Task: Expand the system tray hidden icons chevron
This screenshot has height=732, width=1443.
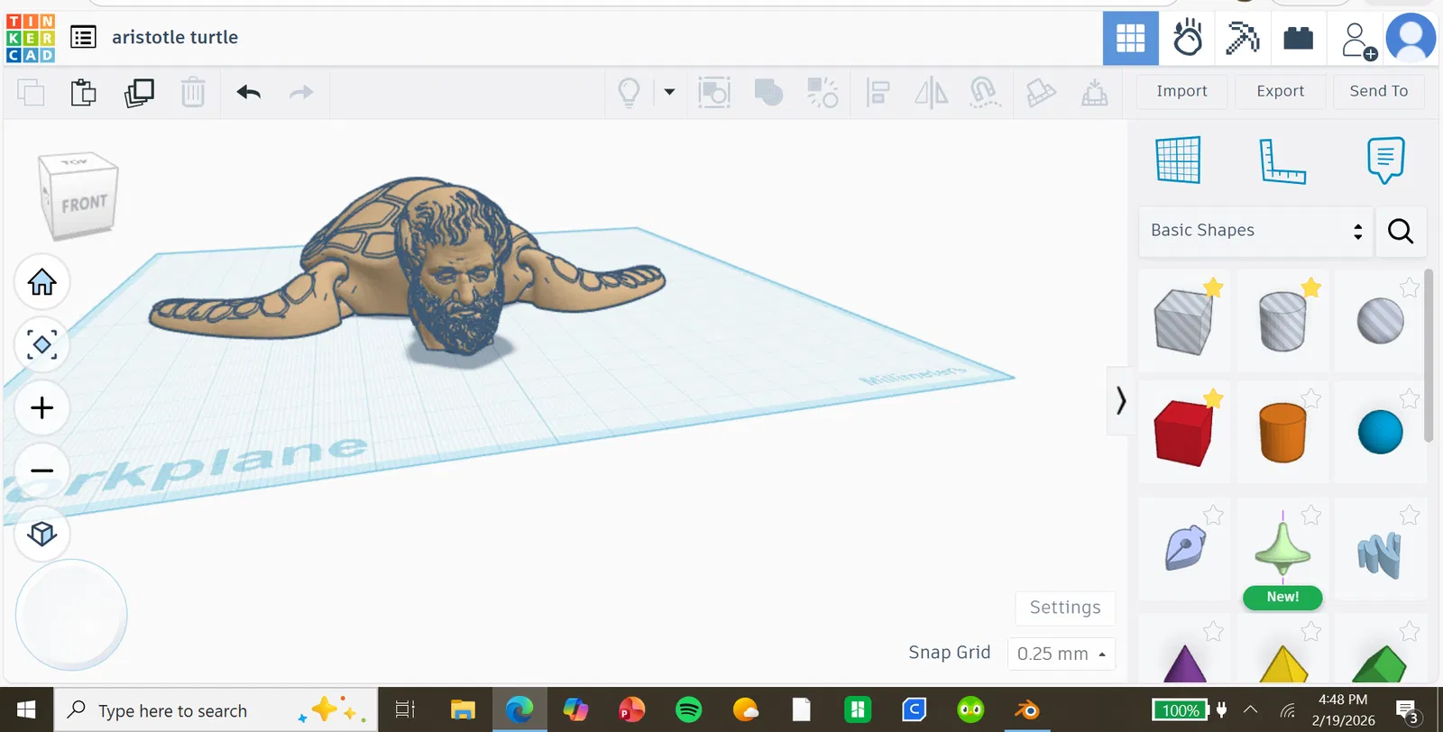Action: coord(1250,710)
